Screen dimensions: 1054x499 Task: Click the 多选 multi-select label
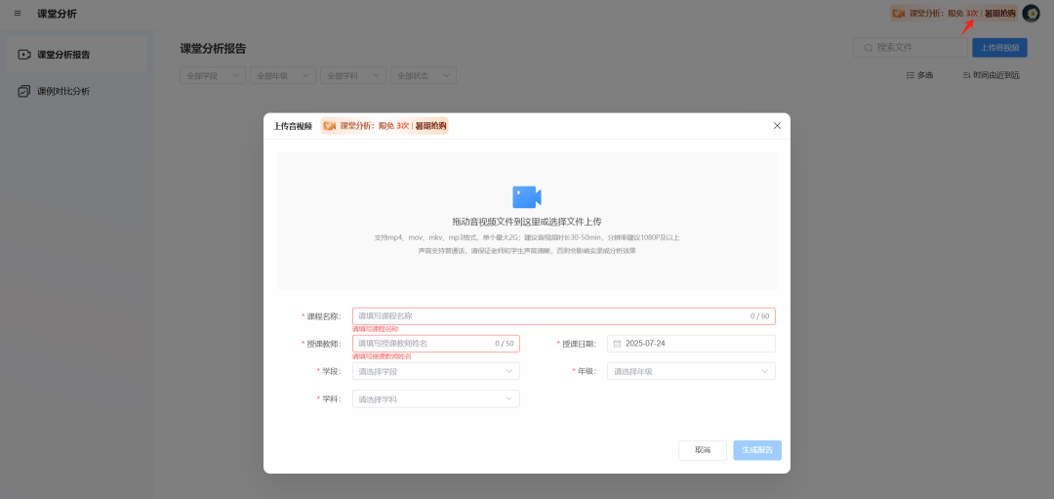[x=925, y=75]
